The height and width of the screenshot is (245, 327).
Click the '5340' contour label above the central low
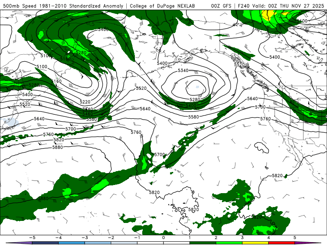click(183, 70)
